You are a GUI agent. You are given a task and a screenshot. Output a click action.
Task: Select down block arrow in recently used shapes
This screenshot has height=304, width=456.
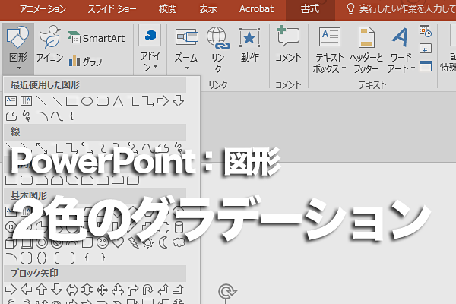point(178,101)
